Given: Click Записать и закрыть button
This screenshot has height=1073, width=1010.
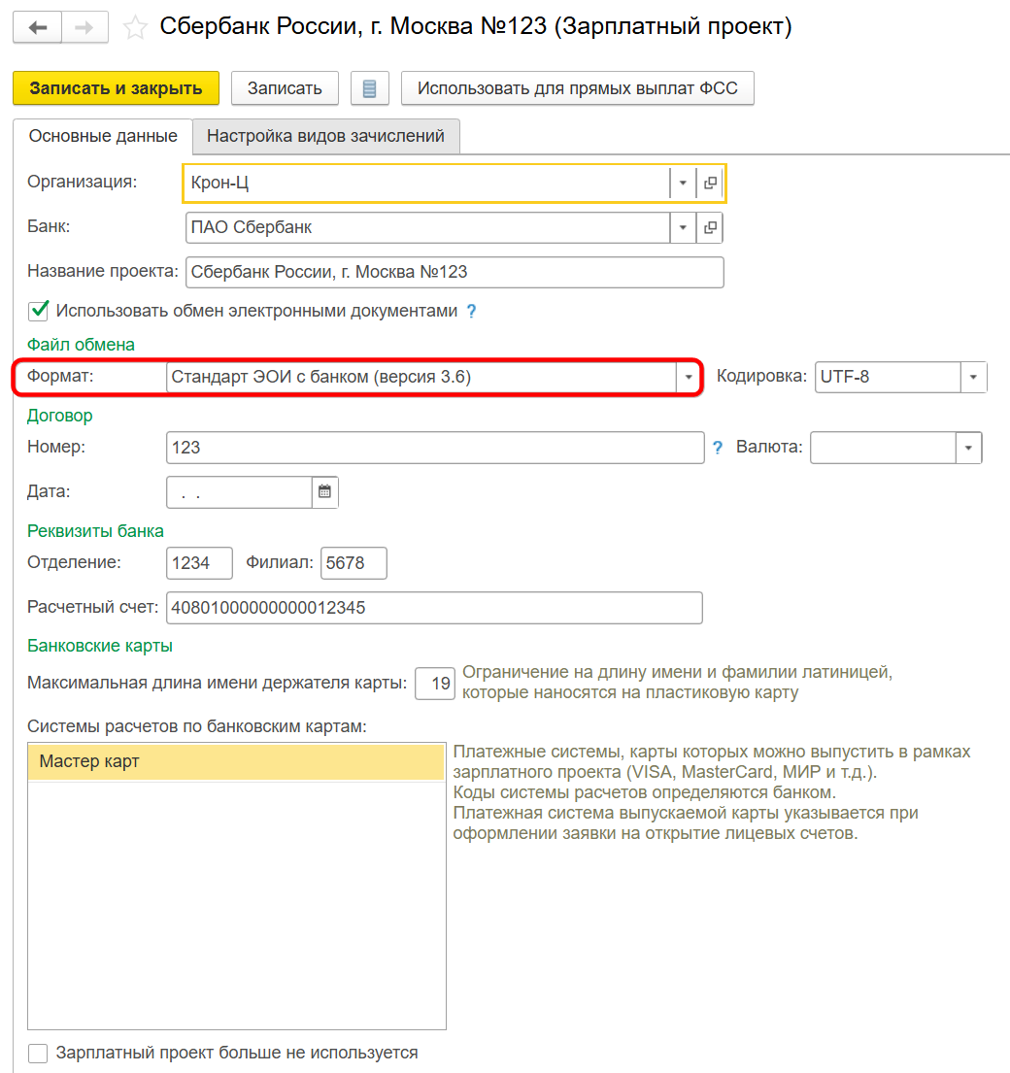Looking at the screenshot, I should click(x=116, y=88).
